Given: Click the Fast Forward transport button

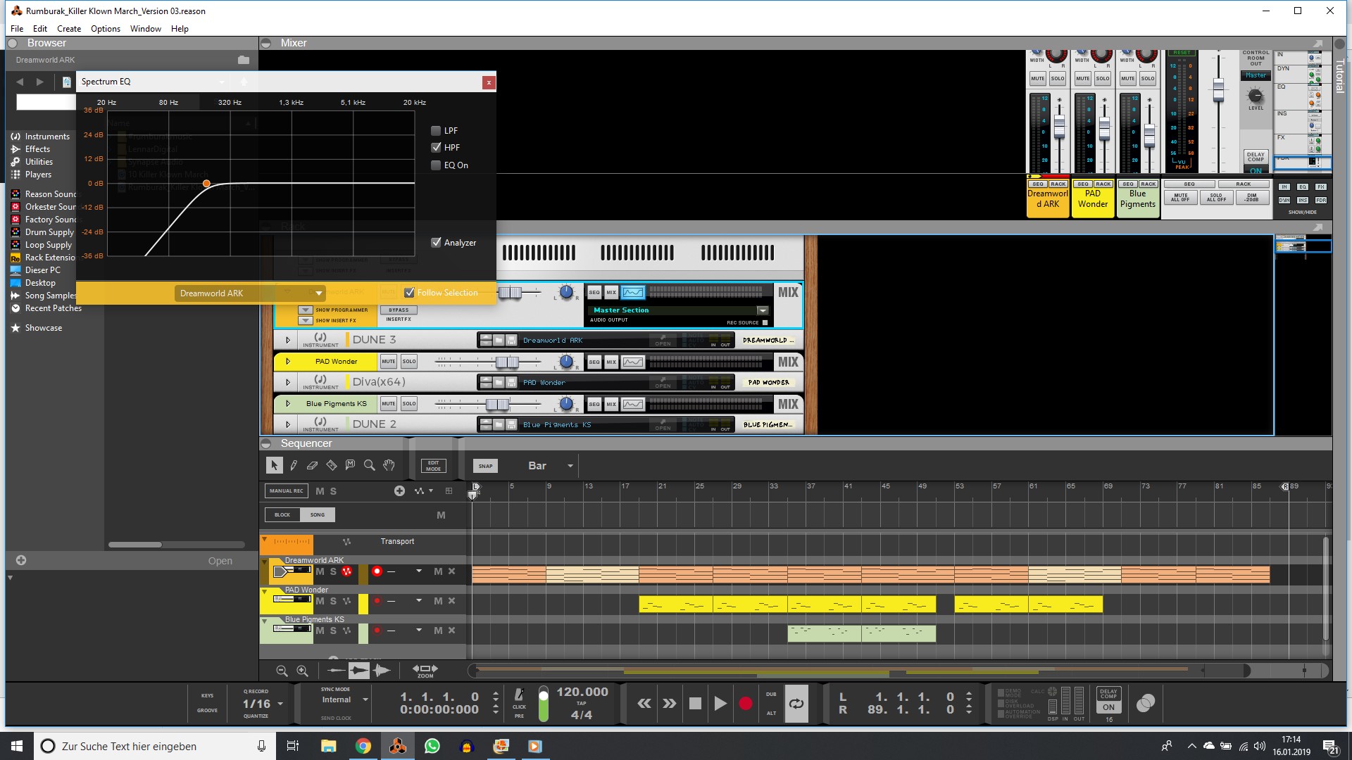Looking at the screenshot, I should coord(670,703).
